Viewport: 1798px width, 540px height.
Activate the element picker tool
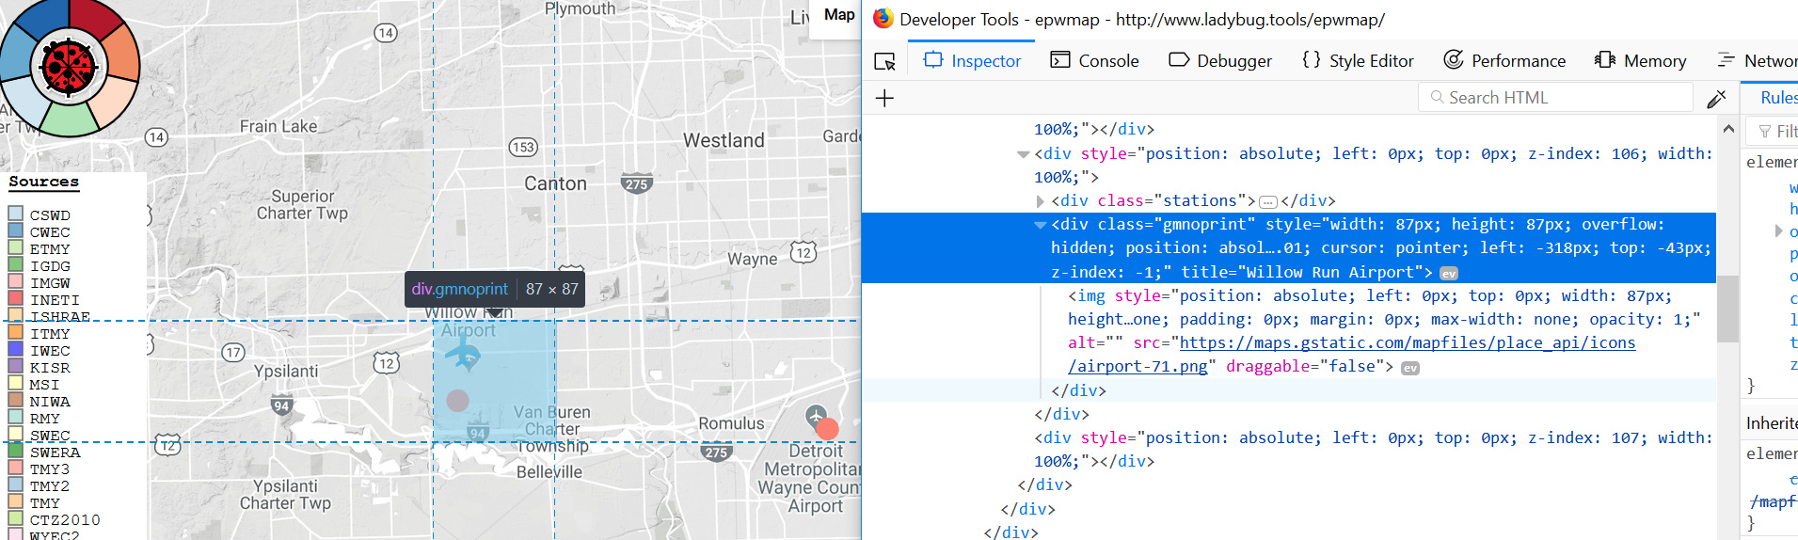884,61
